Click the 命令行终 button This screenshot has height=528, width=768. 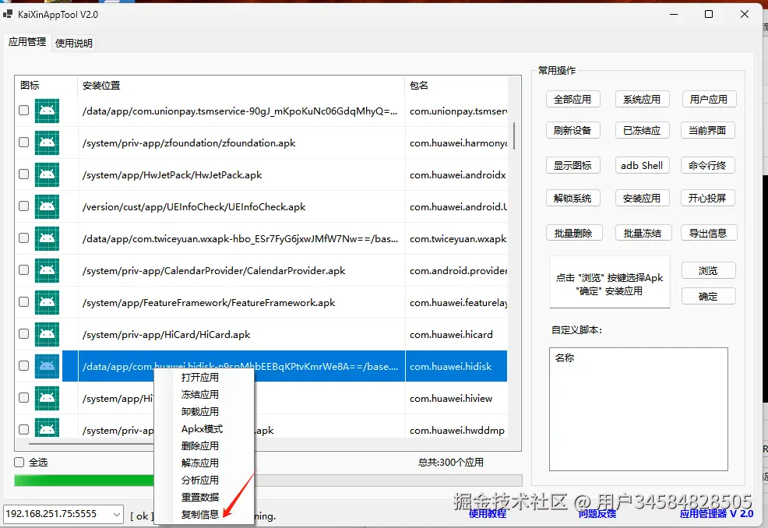point(708,166)
